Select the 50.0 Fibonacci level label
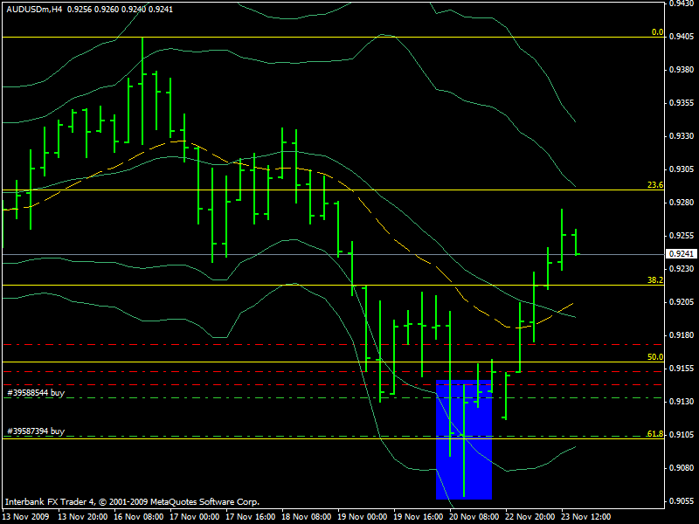Viewport: 699px width, 524px height. click(x=655, y=357)
